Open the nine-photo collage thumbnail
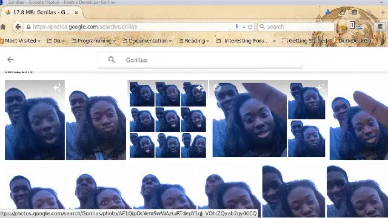This screenshot has width=388, height=218. pyautogui.click(x=167, y=120)
